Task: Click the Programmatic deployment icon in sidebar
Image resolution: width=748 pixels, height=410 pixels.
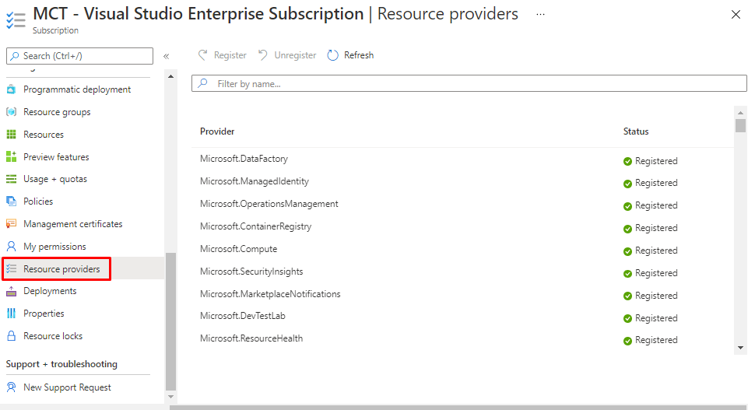Action: point(11,89)
